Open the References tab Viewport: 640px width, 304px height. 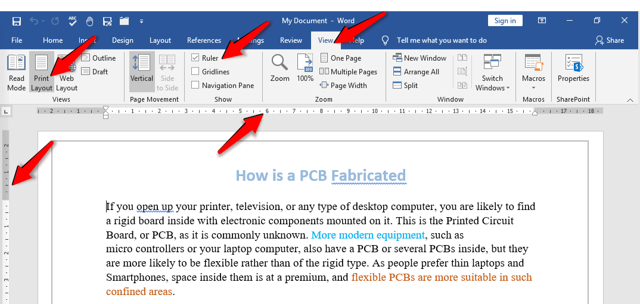coord(204,40)
